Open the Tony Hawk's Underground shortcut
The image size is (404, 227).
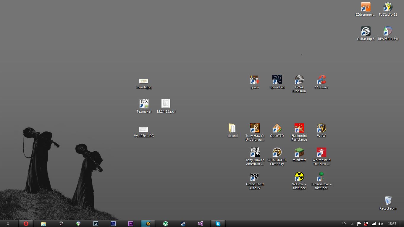255,132
